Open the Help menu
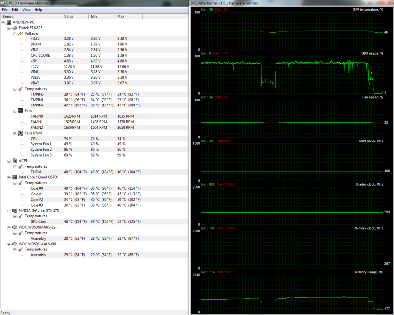This screenshot has width=394, height=315. [38, 10]
